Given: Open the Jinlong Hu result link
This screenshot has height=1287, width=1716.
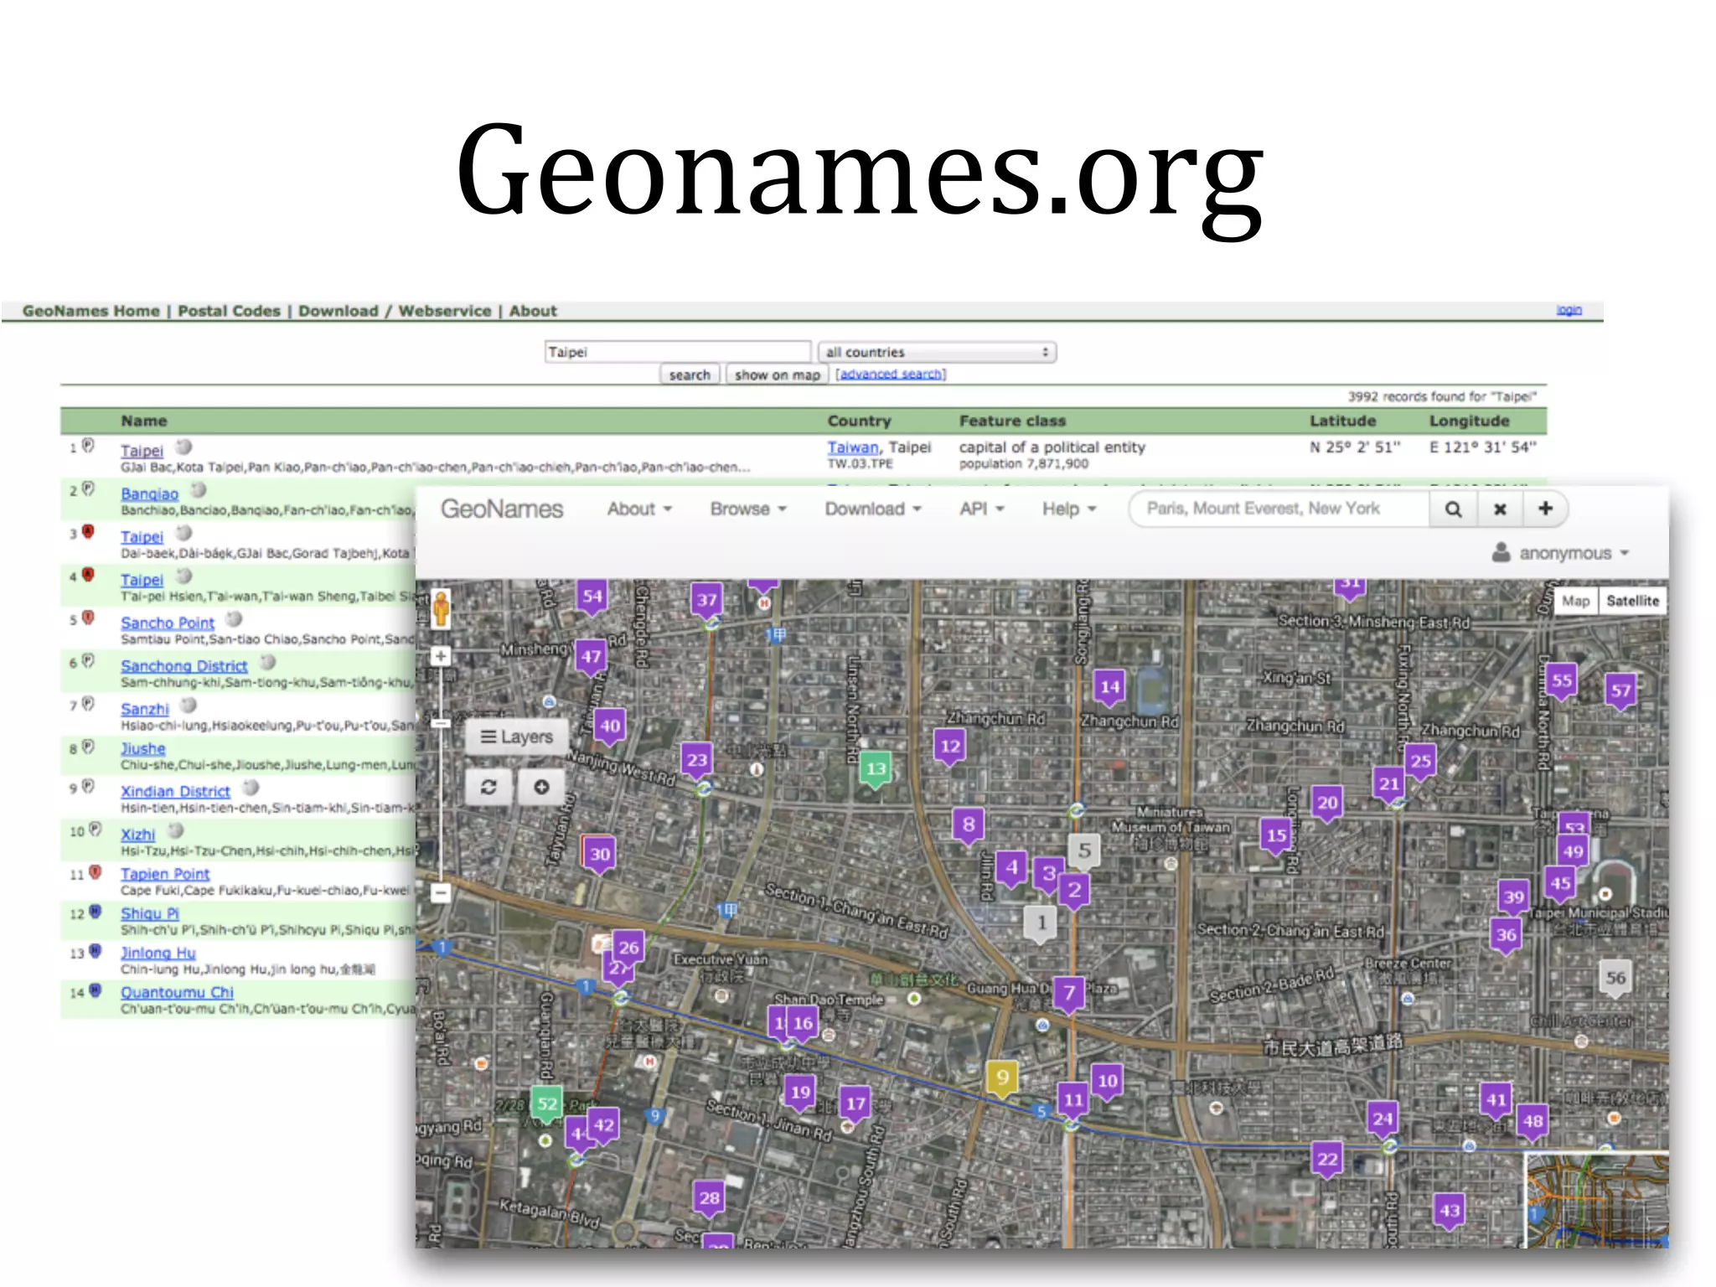Looking at the screenshot, I should [x=158, y=953].
